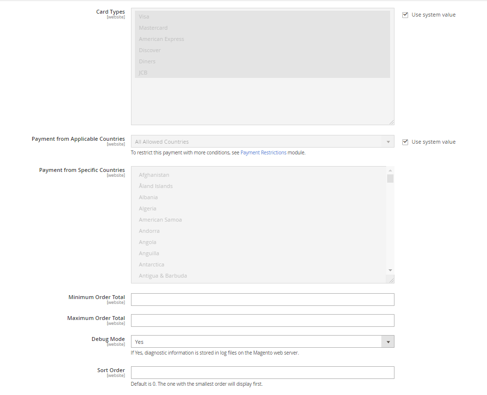The width and height of the screenshot is (487, 395).
Task: Open Payment from Applicable Countries dropdown
Action: click(x=262, y=141)
